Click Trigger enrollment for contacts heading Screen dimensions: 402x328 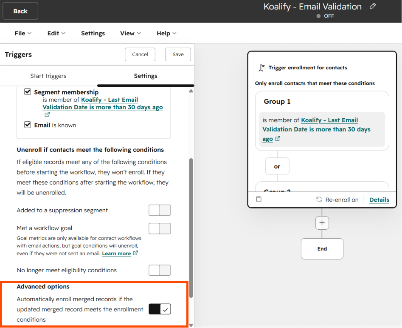[x=308, y=68]
